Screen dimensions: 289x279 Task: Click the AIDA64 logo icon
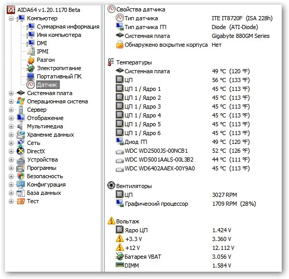pos(10,10)
